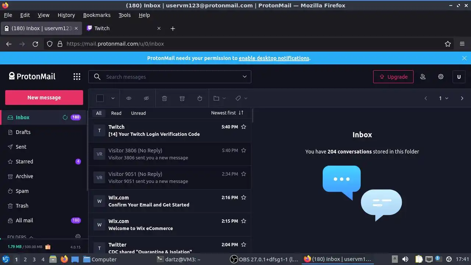
Task: Click the Upgrade button
Action: (393, 77)
